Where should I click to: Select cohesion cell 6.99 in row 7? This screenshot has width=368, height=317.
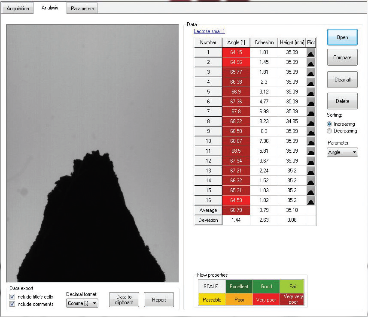[x=264, y=112]
